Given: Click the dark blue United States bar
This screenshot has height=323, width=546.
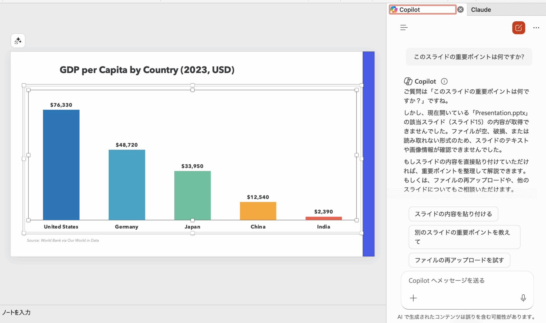Looking at the screenshot, I should (61, 165).
